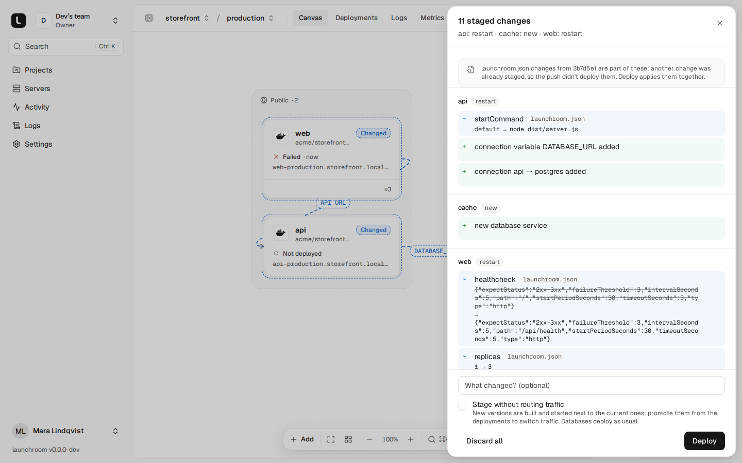742x463 pixels.
Task: Open the Logs tab in the top bar
Action: [x=399, y=18]
